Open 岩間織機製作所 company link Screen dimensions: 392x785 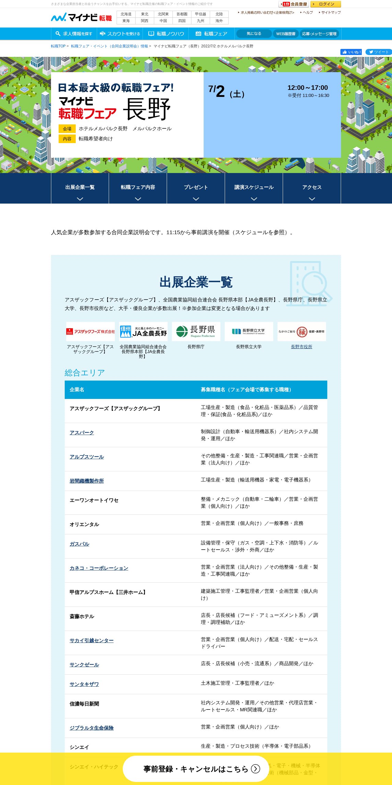pyautogui.click(x=87, y=481)
